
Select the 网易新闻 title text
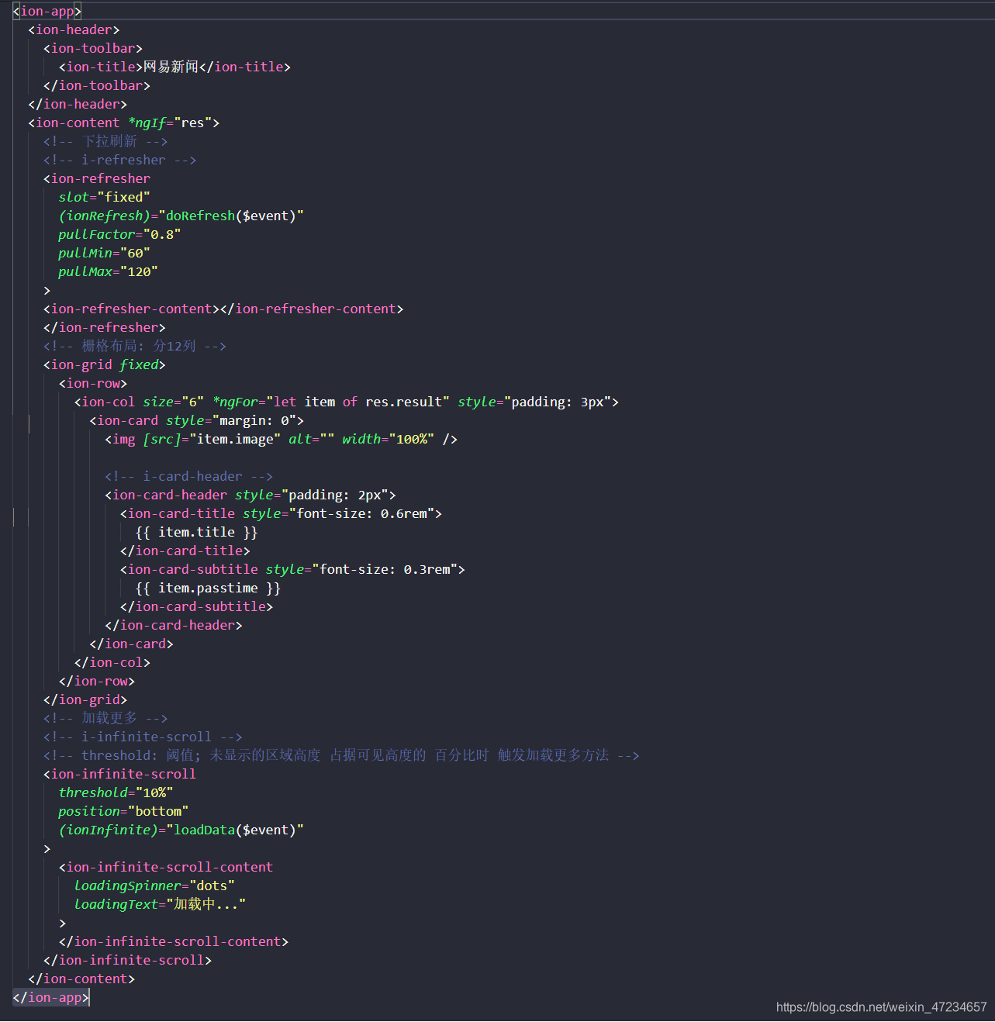pyautogui.click(x=171, y=67)
